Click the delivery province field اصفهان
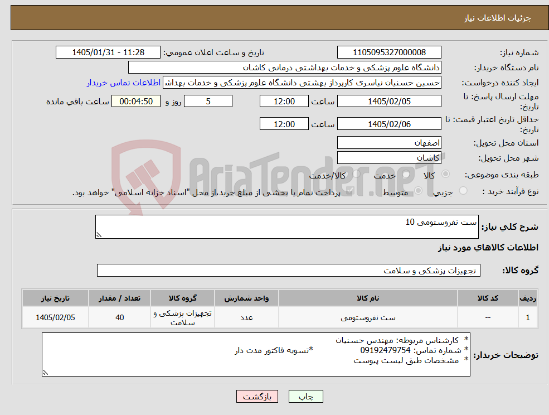 [x=389, y=143]
